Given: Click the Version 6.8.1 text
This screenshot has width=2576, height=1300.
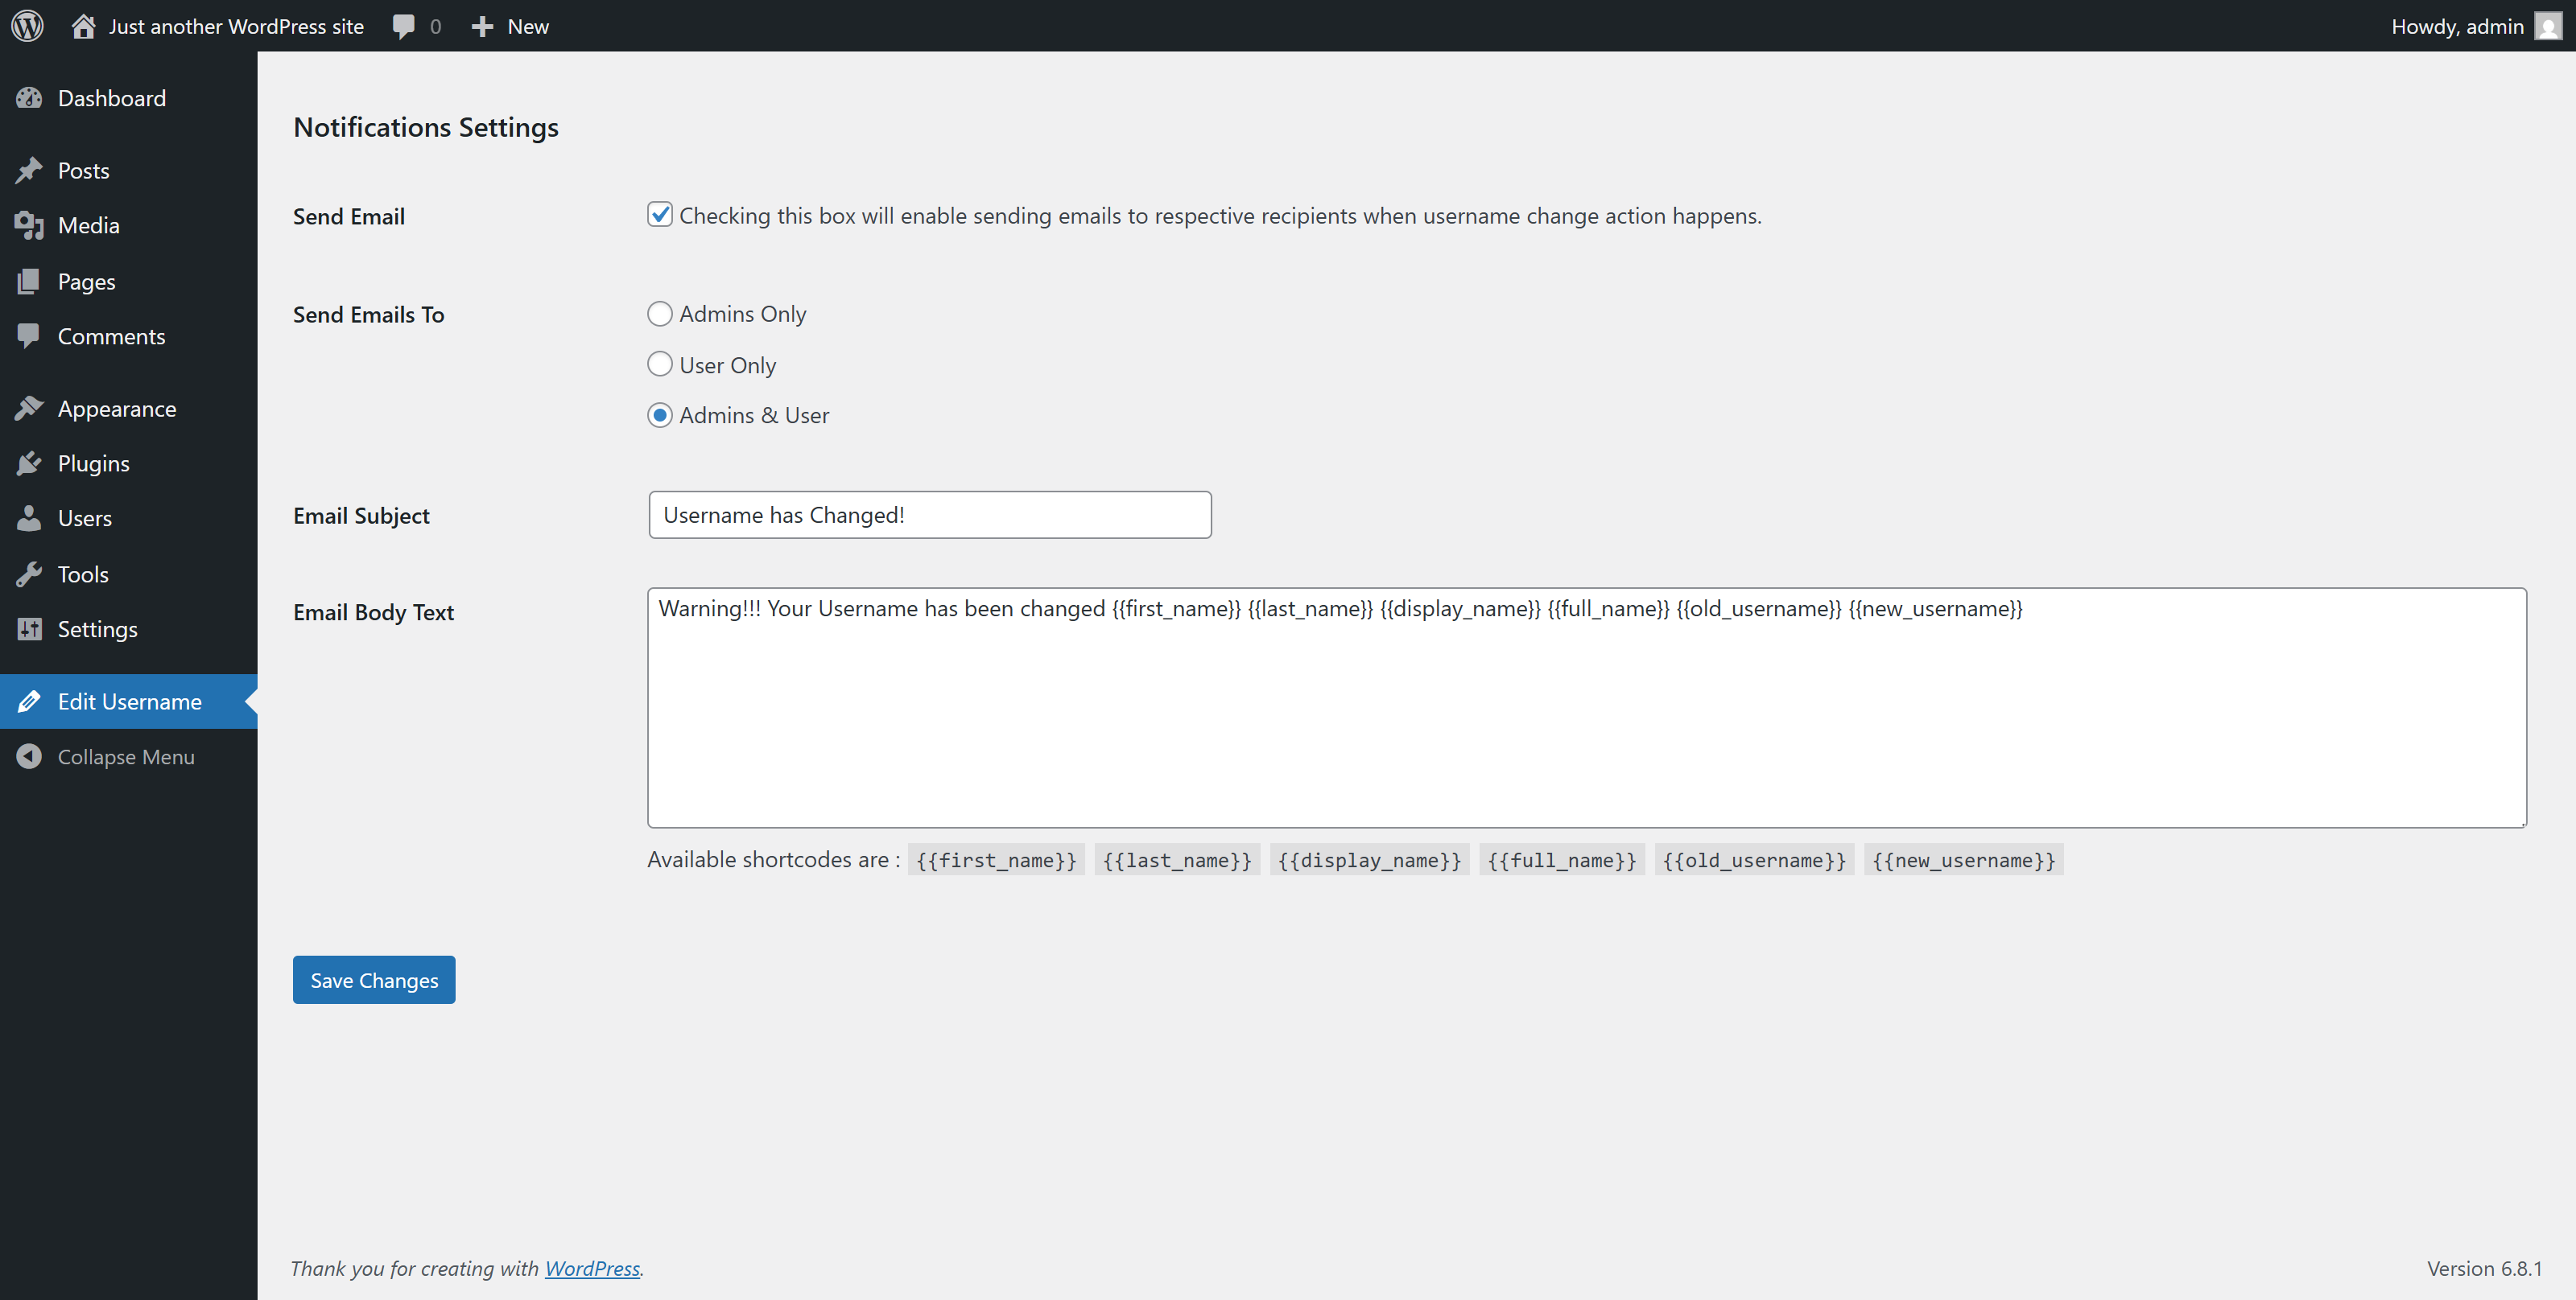Looking at the screenshot, I should pos(2484,1268).
